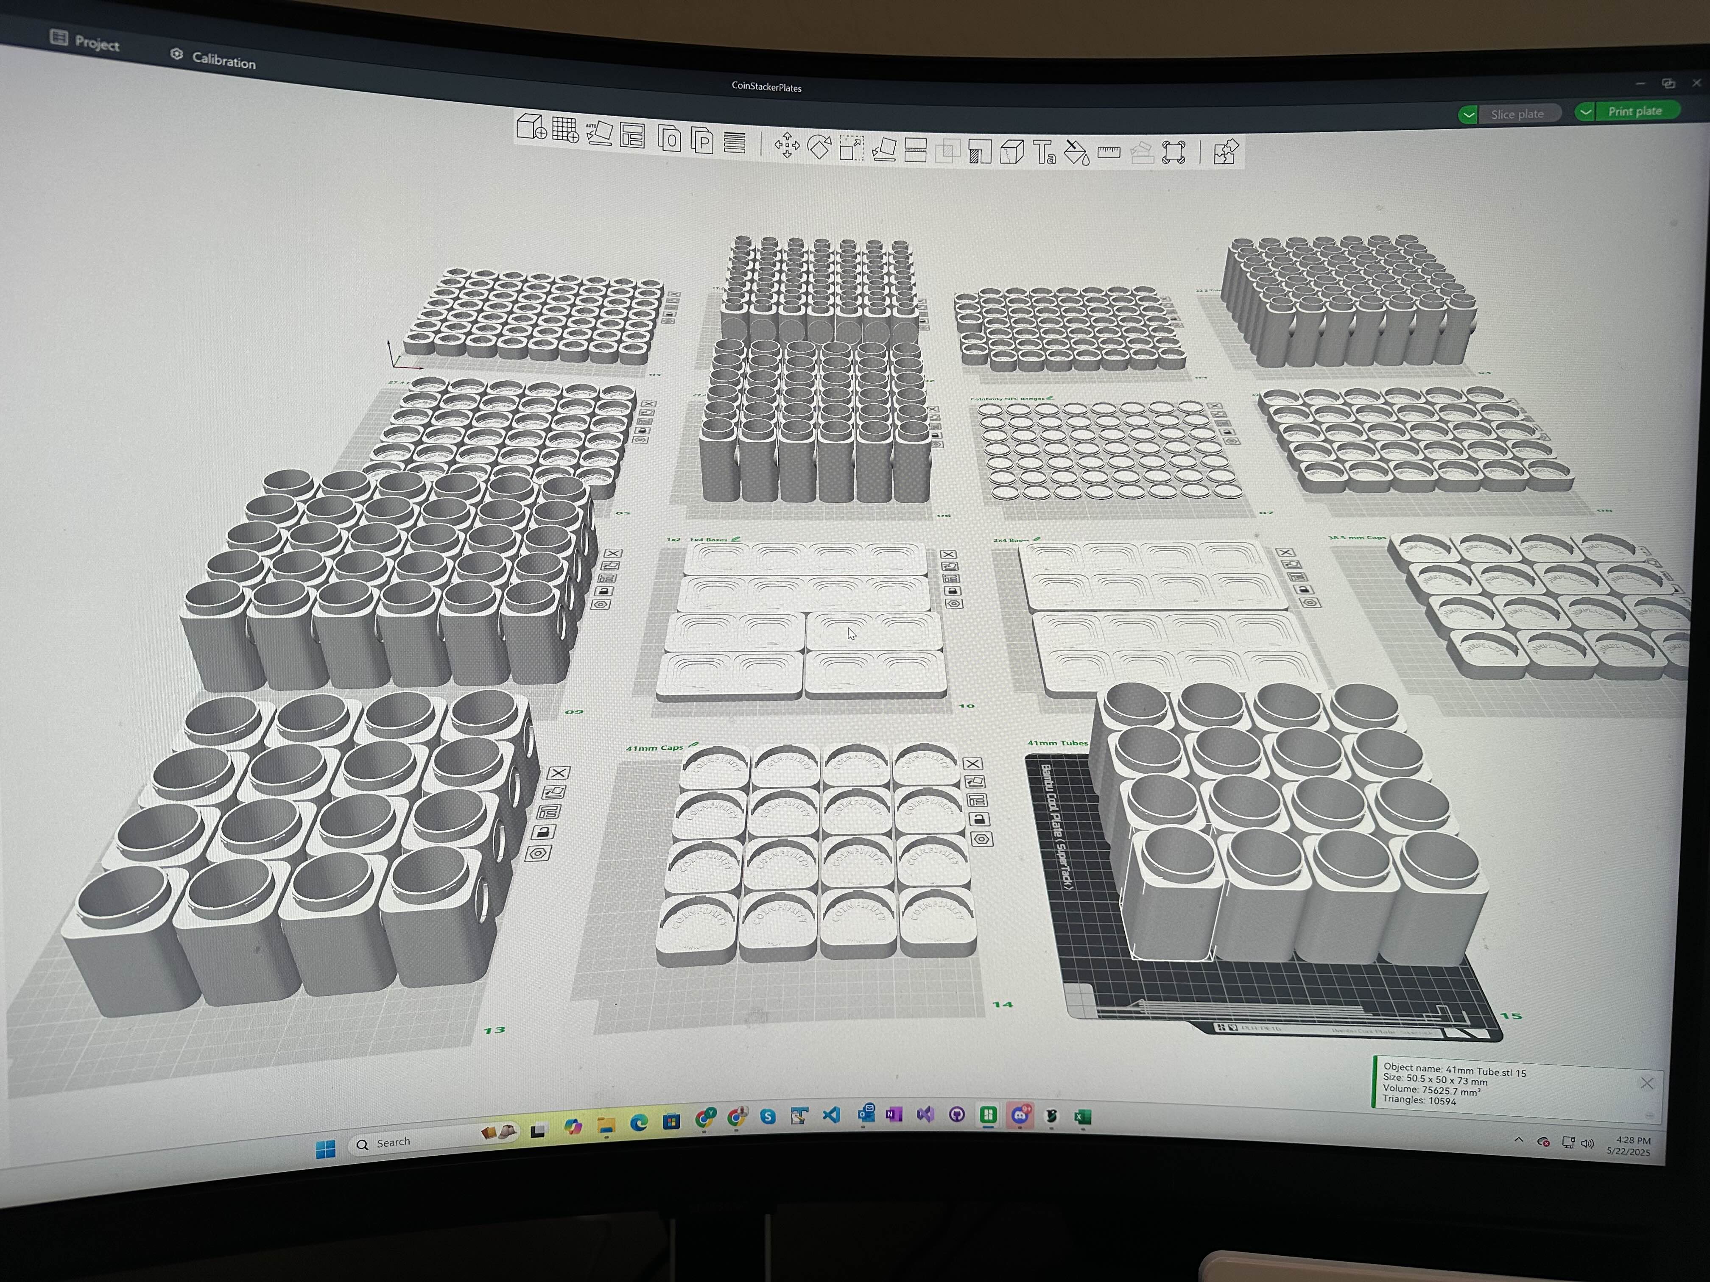The height and width of the screenshot is (1282, 1710).
Task: Click the top toolbar Auto orient icon
Action: pos(599,134)
